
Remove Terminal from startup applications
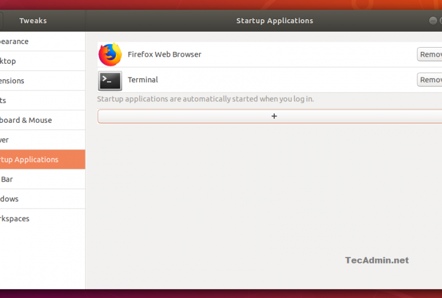point(429,80)
